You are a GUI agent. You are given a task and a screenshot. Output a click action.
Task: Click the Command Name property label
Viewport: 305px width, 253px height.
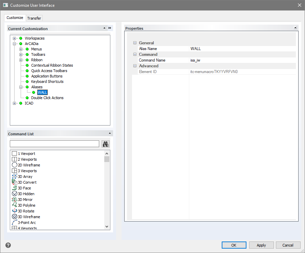pos(152,60)
